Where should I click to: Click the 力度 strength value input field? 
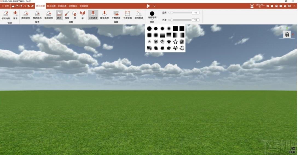coord(196,20)
